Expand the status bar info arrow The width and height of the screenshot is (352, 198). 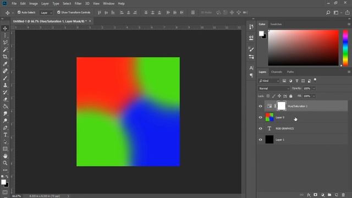click(68, 196)
